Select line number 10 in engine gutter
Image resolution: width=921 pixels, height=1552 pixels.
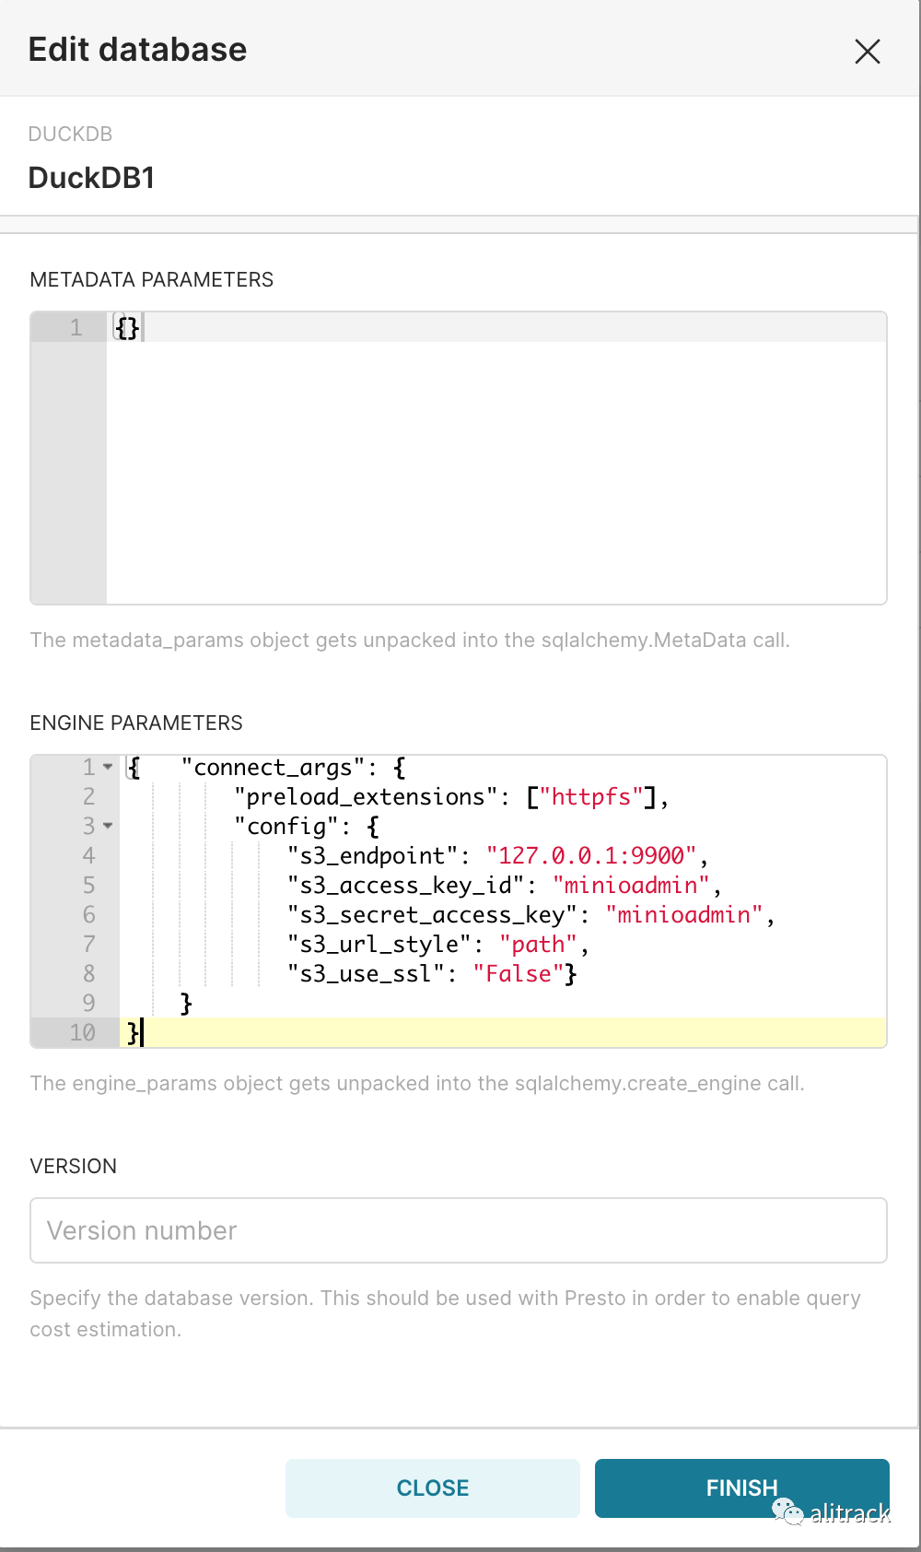pyautogui.click(x=82, y=1032)
